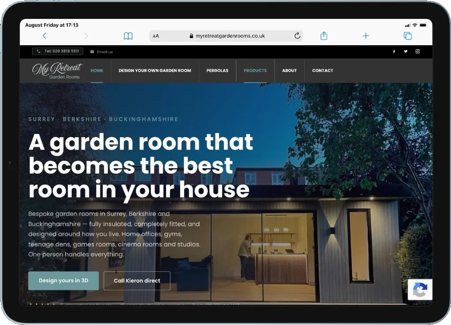Tap the Wi-Fi icon in the status bar
The width and height of the screenshot is (451, 325).
[415, 25]
